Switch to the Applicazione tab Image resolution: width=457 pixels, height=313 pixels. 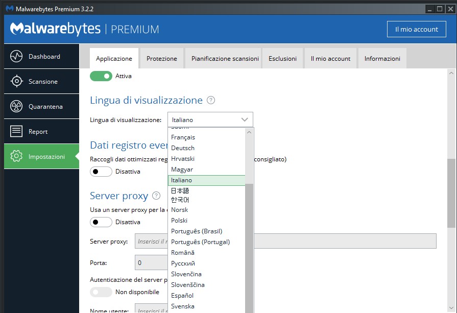pyautogui.click(x=114, y=59)
